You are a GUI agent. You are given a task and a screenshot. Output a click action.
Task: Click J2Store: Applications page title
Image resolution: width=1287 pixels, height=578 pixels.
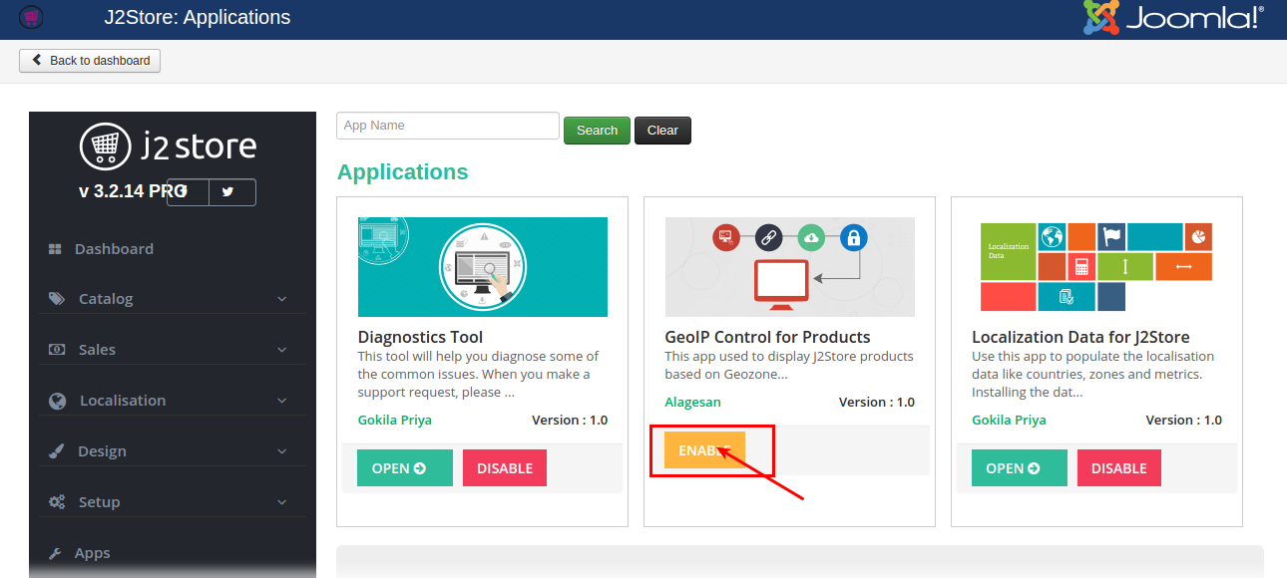pyautogui.click(x=198, y=17)
